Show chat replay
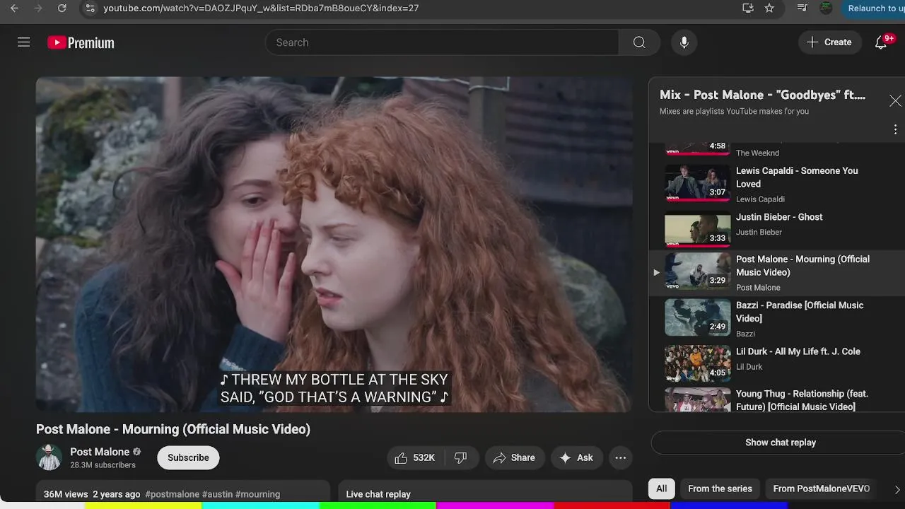Screen dimensions: 905x509 pyautogui.click(x=781, y=443)
